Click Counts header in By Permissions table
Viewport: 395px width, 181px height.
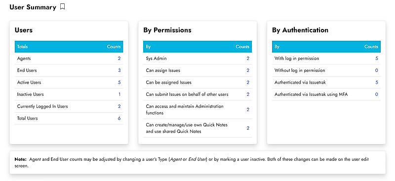[x=242, y=47]
